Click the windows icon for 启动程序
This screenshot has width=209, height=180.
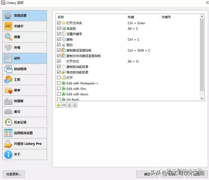pyautogui.click(x=8, y=69)
